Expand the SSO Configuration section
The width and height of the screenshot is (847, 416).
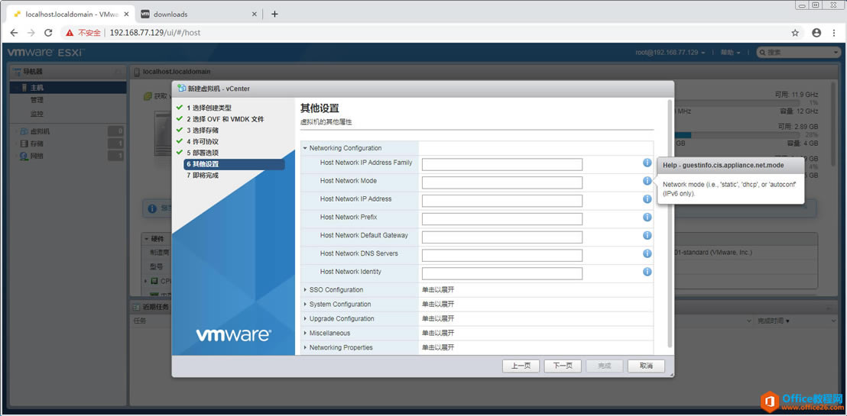(x=305, y=290)
